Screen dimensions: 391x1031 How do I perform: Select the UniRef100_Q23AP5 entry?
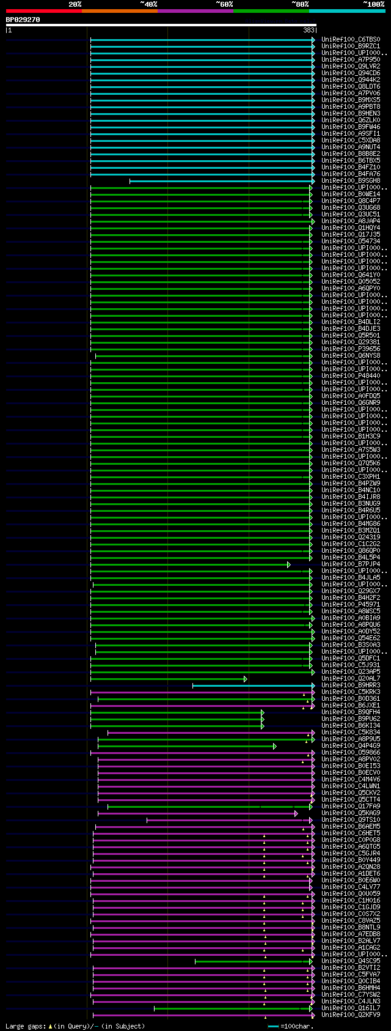pyautogui.click(x=351, y=672)
